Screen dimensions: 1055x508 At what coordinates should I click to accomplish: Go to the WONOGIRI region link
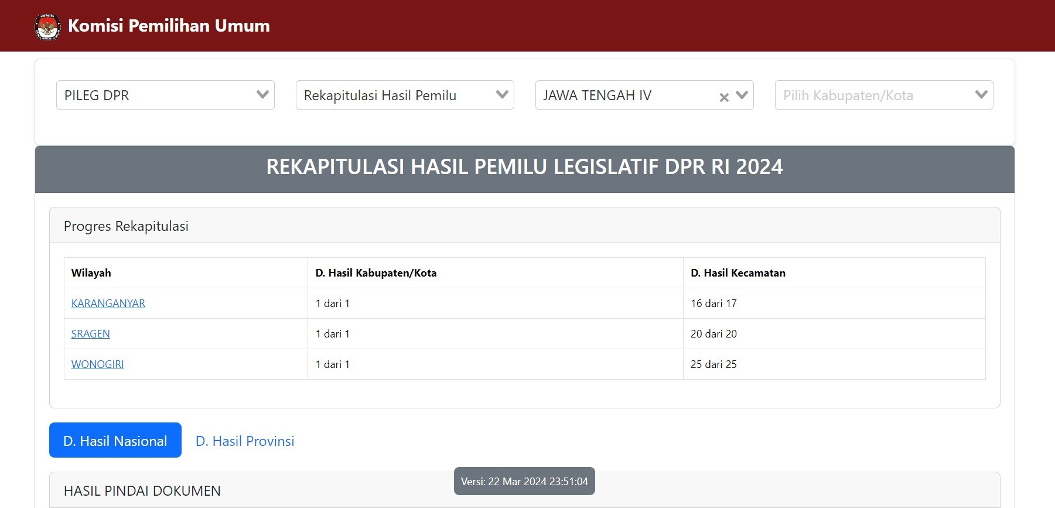(98, 364)
